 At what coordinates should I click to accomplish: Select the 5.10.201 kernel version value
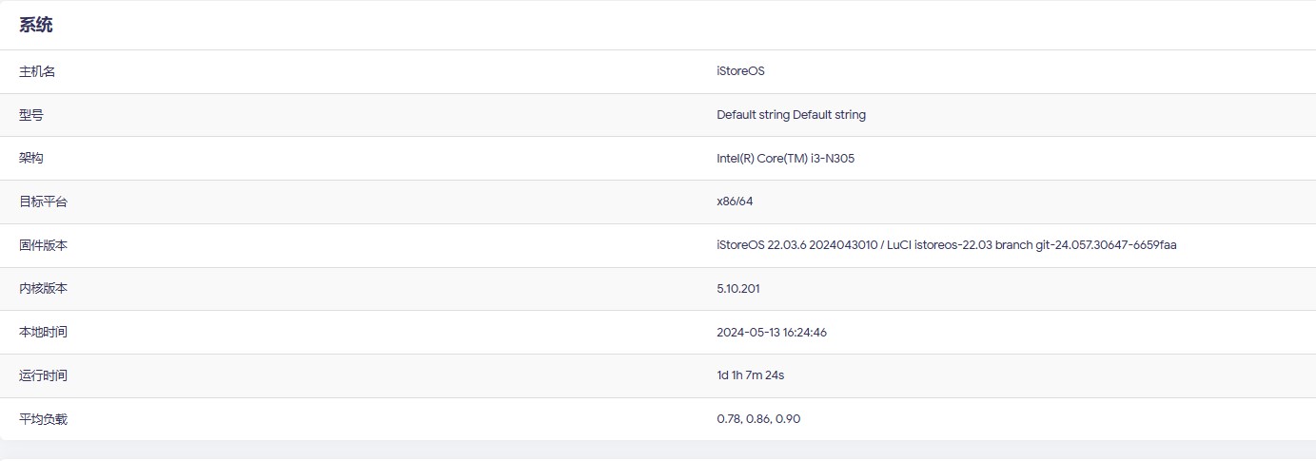click(738, 289)
